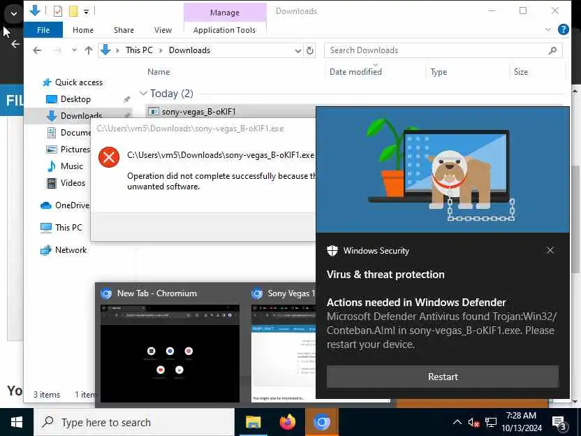Open the Action Center notifications icon
Screen dimensions: 581x436
coord(559,422)
